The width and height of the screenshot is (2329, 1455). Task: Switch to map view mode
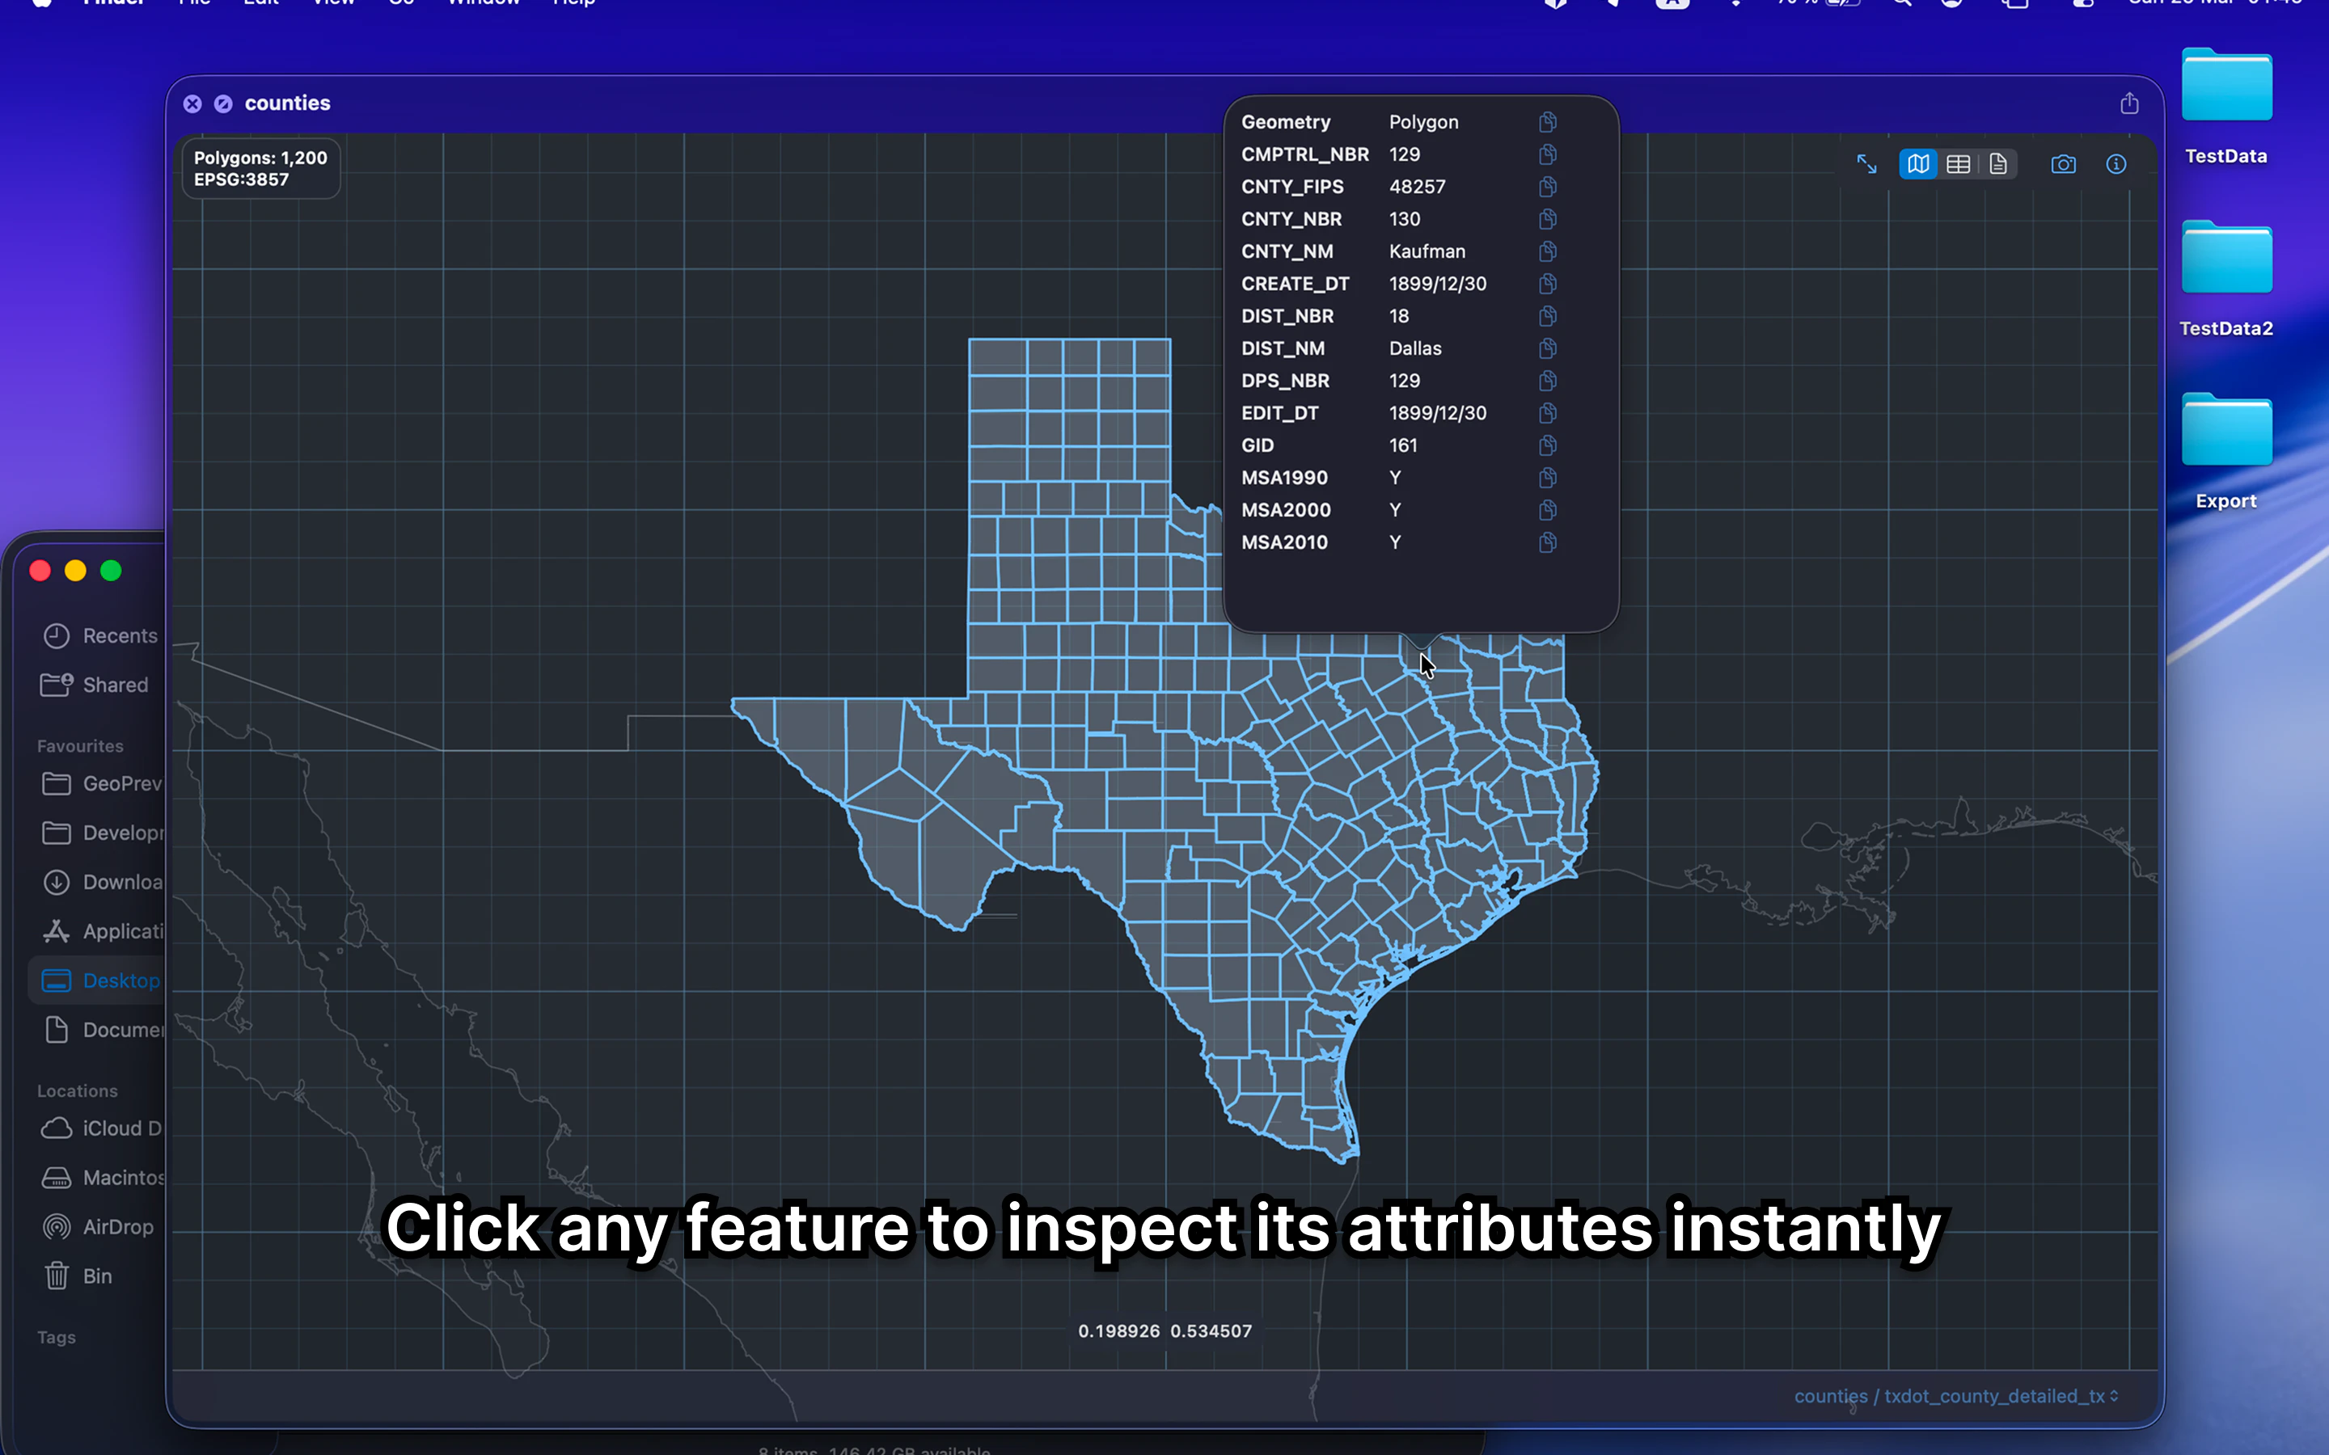point(1917,165)
